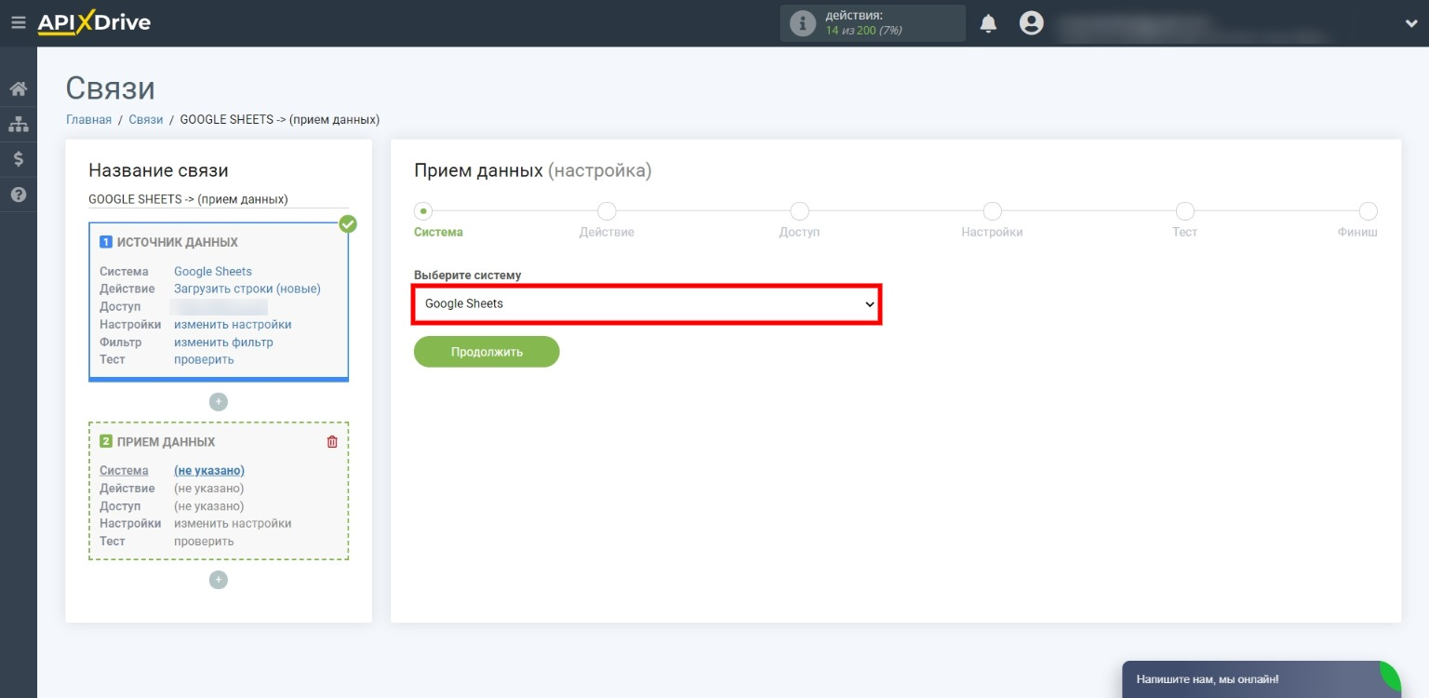
Task: Open the Google Sheets system dropdown
Action: coord(648,303)
